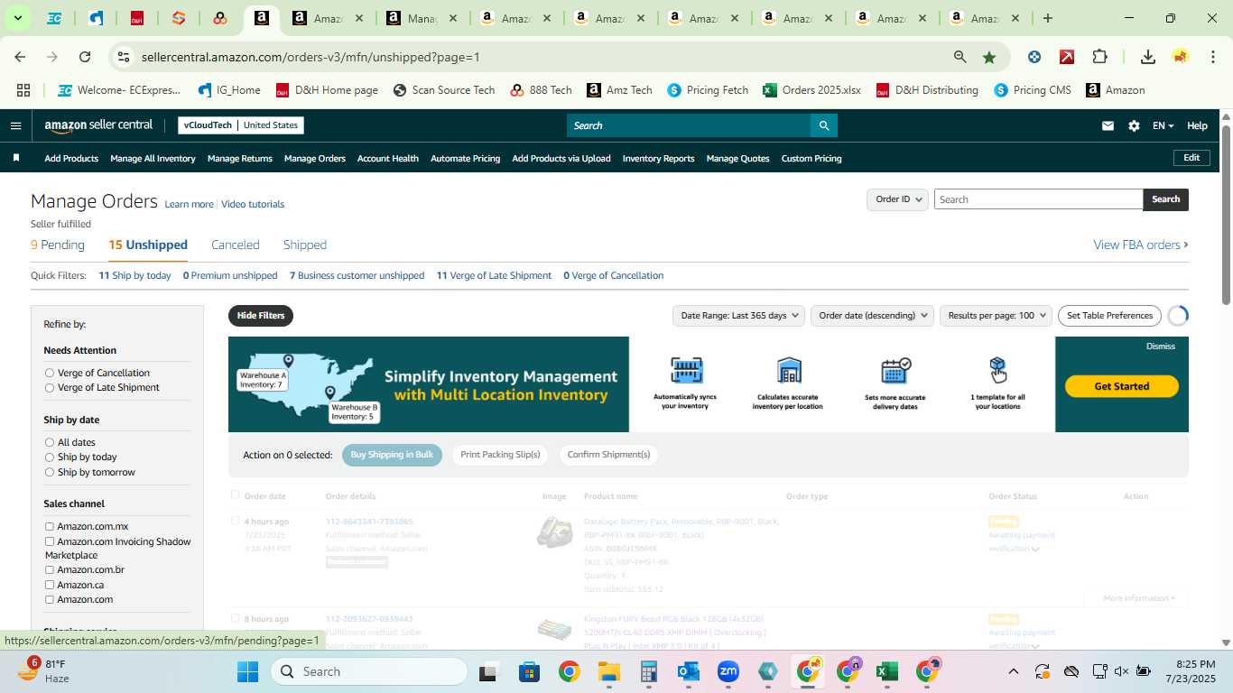Check the Amazon.com.mx sales channel
Image resolution: width=1233 pixels, height=693 pixels.
pyautogui.click(x=50, y=526)
